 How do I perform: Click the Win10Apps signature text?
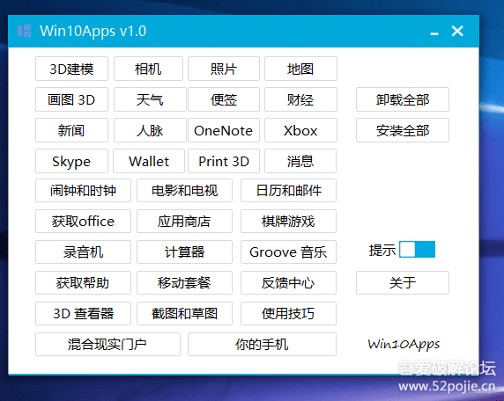pos(404,345)
